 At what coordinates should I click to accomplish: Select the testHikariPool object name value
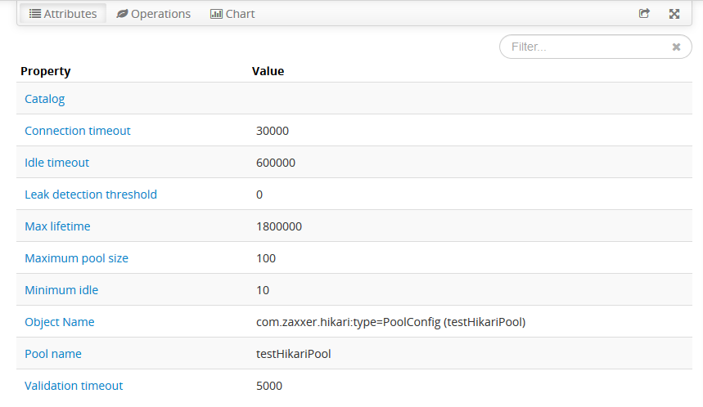pyautogui.click(x=390, y=322)
